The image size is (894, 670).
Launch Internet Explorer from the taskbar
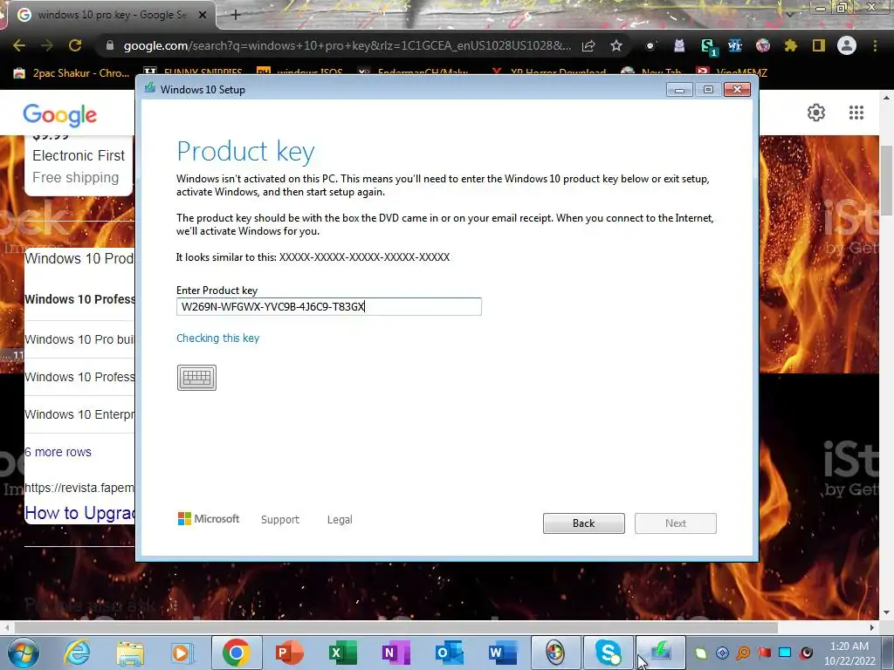click(77, 653)
